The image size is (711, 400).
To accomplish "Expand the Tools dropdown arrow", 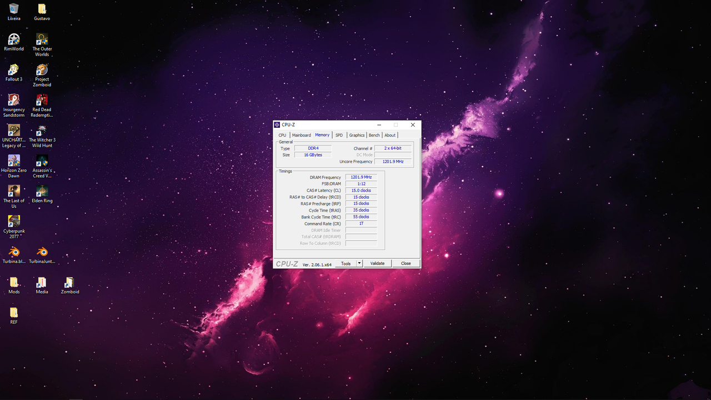I will (x=358, y=263).
